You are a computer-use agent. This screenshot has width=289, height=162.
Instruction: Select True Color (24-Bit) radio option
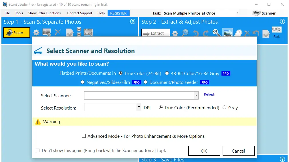120,73
